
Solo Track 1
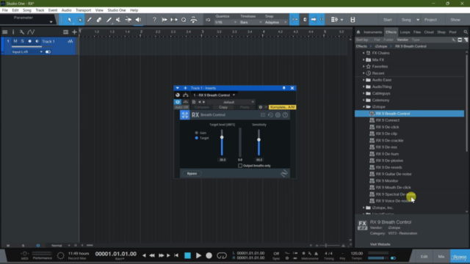(x=23, y=41)
